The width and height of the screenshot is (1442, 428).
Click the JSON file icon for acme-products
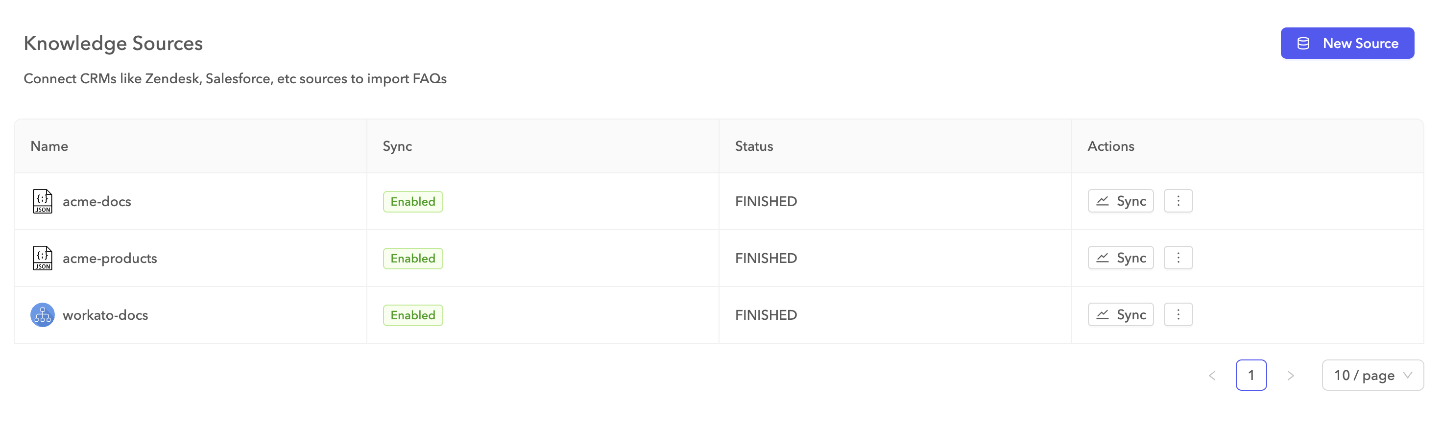[43, 258]
